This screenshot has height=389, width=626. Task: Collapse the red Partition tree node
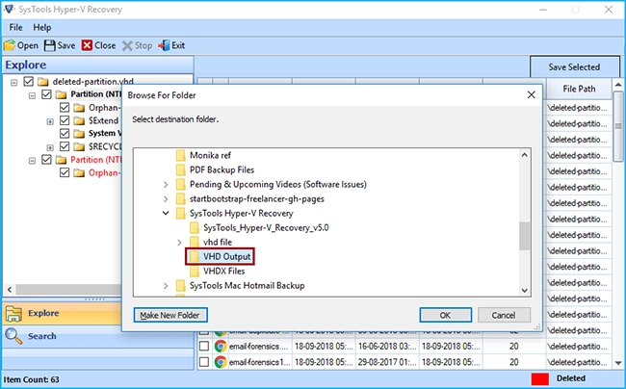pyautogui.click(x=32, y=161)
